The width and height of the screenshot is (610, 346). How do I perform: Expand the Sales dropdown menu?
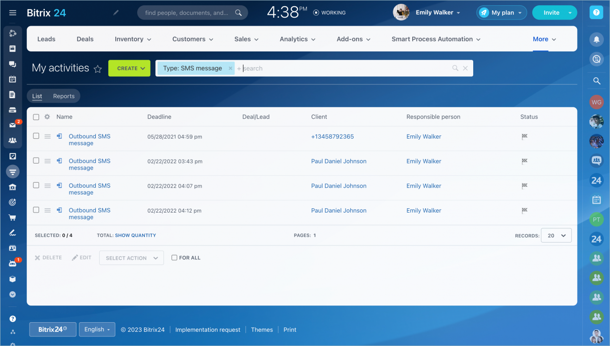(x=246, y=39)
